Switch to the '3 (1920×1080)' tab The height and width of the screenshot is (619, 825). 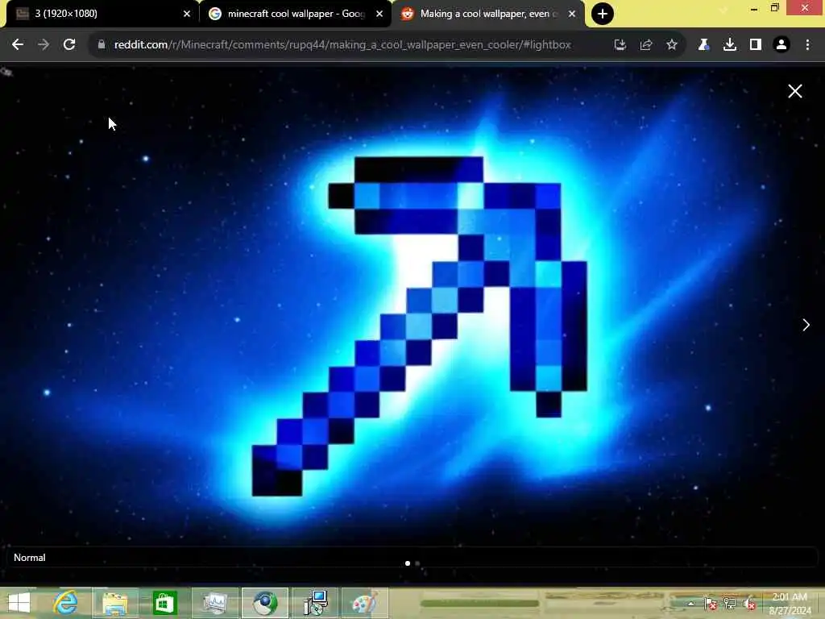(102, 15)
